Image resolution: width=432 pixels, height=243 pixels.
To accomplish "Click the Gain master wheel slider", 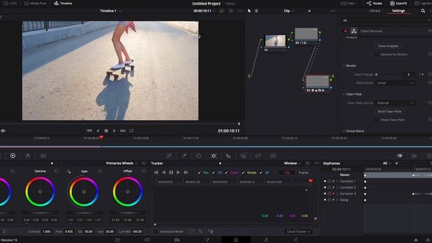I will 84,213.
